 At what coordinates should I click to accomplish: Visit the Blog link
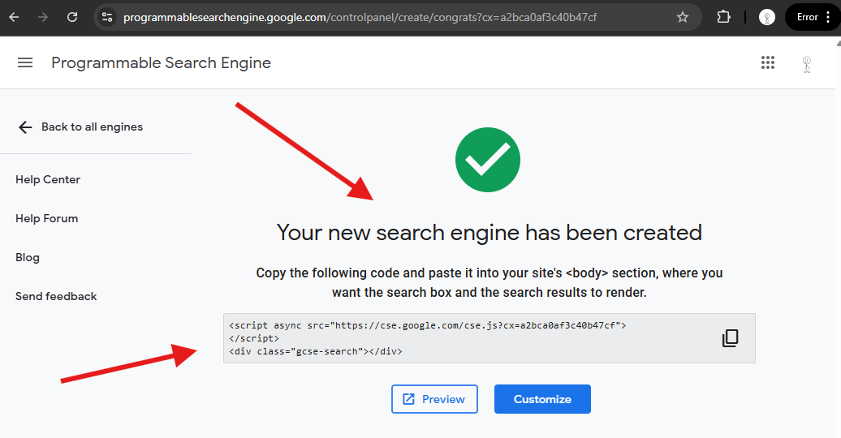[28, 257]
